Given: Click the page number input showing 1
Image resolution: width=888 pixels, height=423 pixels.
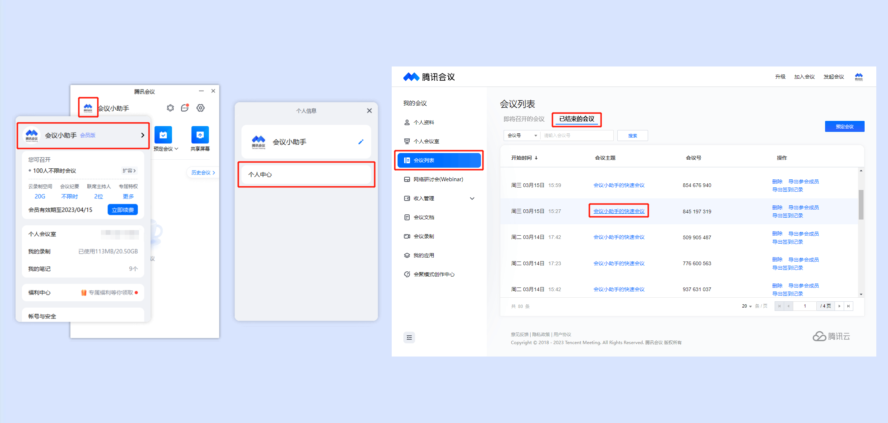Looking at the screenshot, I should (805, 306).
